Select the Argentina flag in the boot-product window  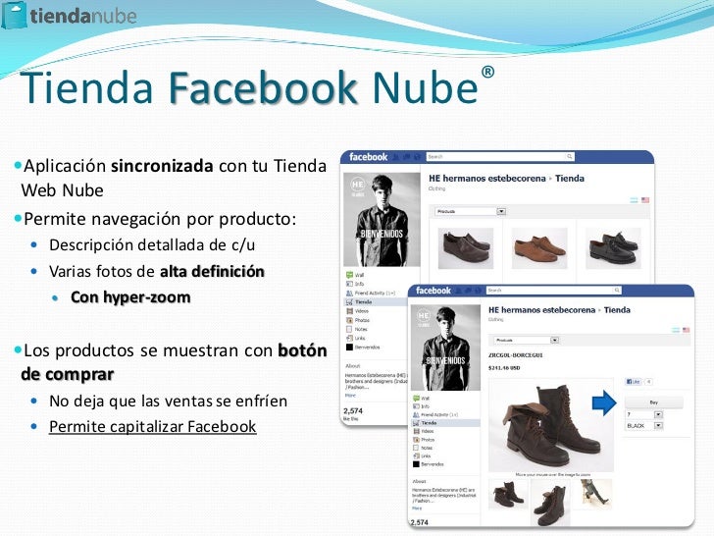[676, 330]
